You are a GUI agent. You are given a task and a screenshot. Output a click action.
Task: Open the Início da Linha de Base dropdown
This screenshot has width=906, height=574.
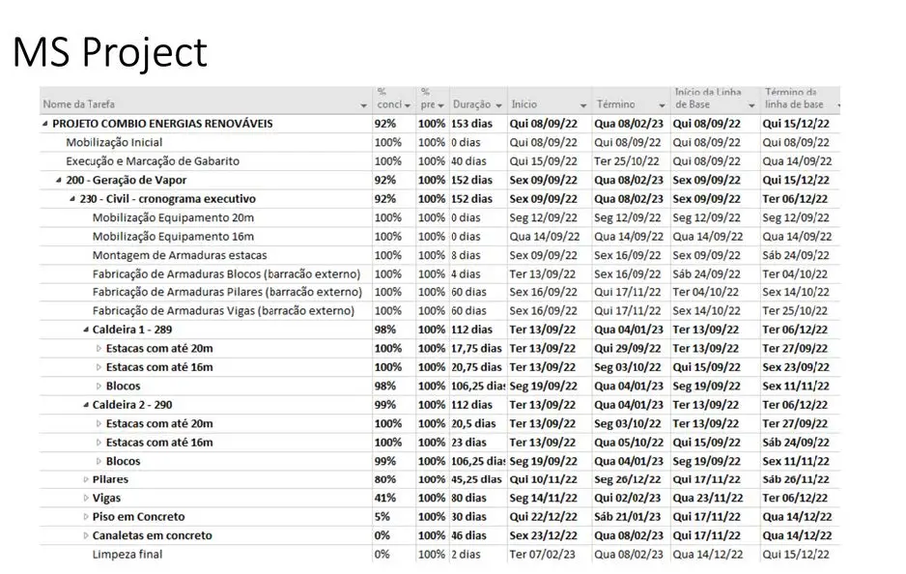(751, 104)
